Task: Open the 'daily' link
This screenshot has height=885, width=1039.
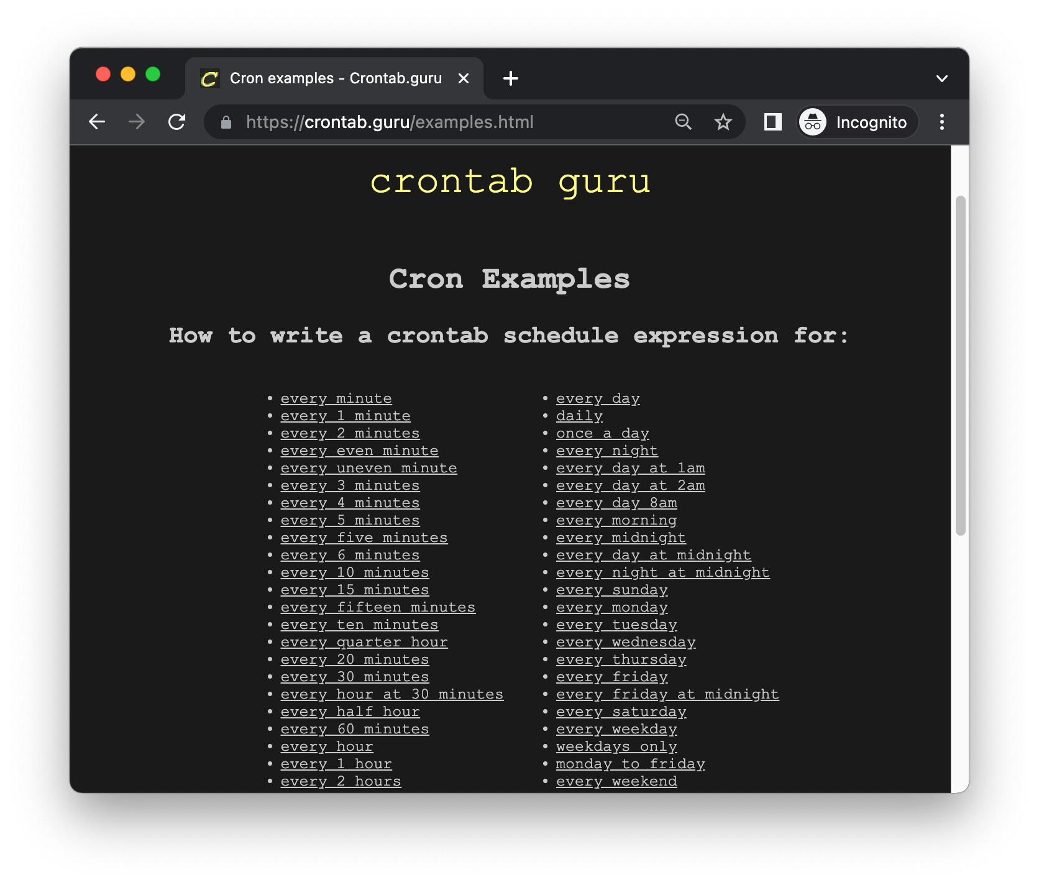Action: 579,416
